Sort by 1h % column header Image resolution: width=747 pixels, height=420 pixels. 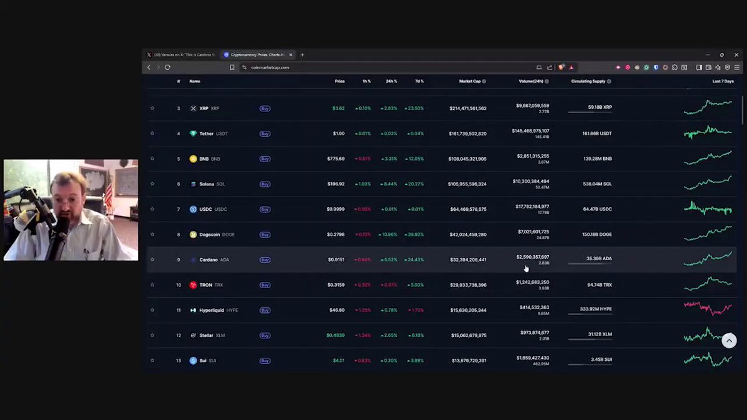(x=365, y=81)
